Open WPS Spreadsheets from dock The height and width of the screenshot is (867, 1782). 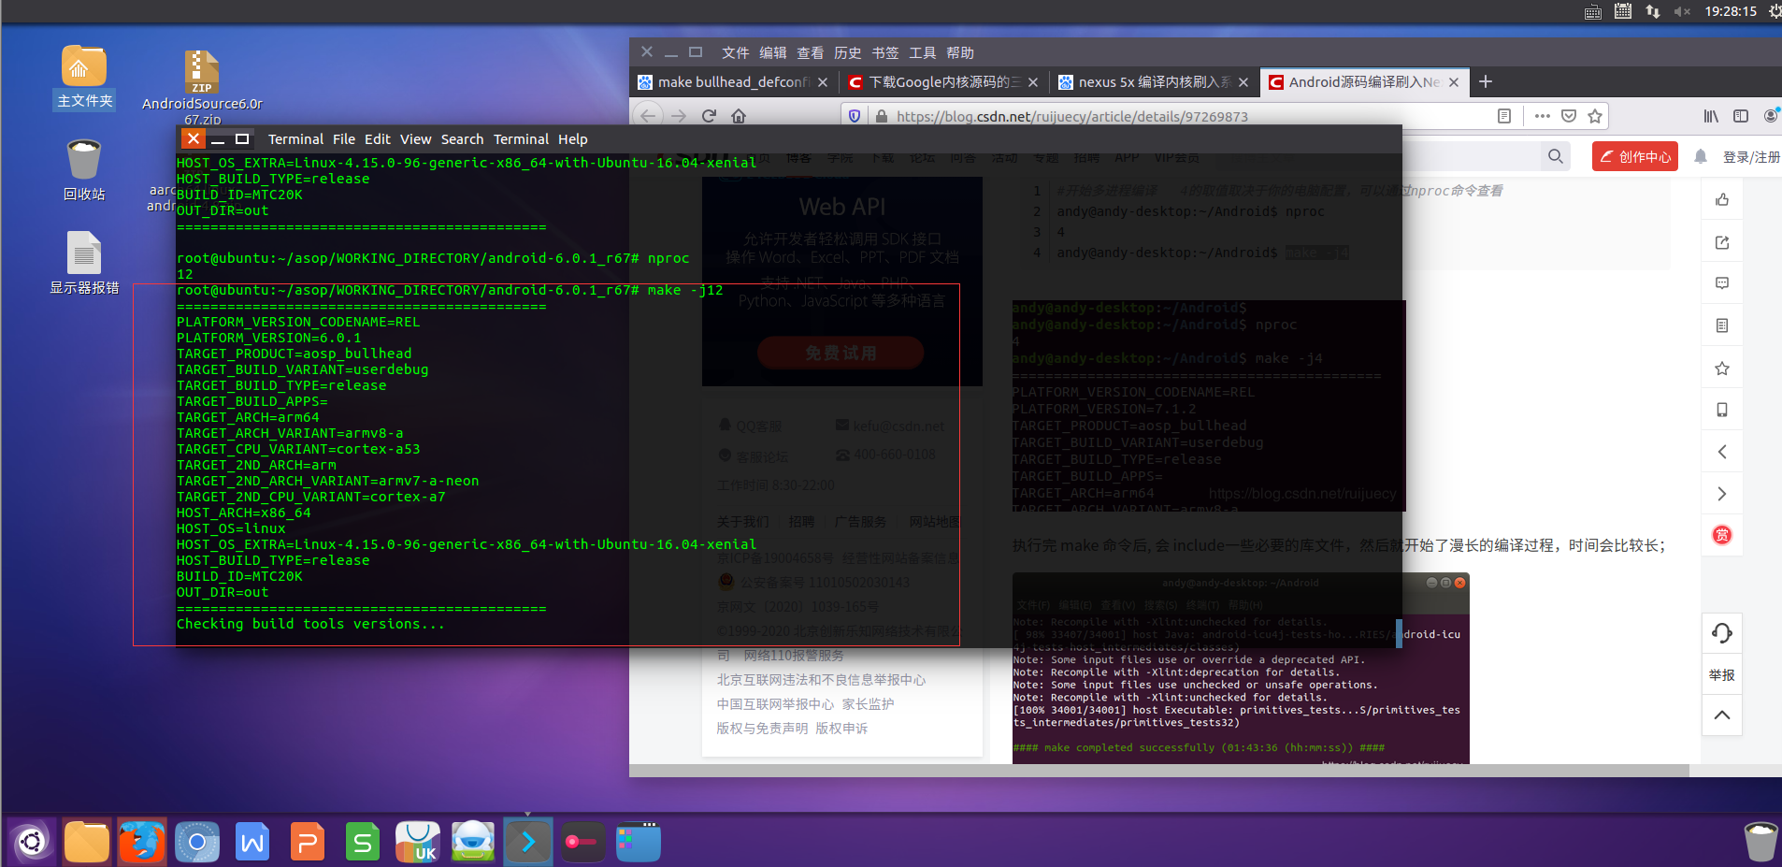363,842
